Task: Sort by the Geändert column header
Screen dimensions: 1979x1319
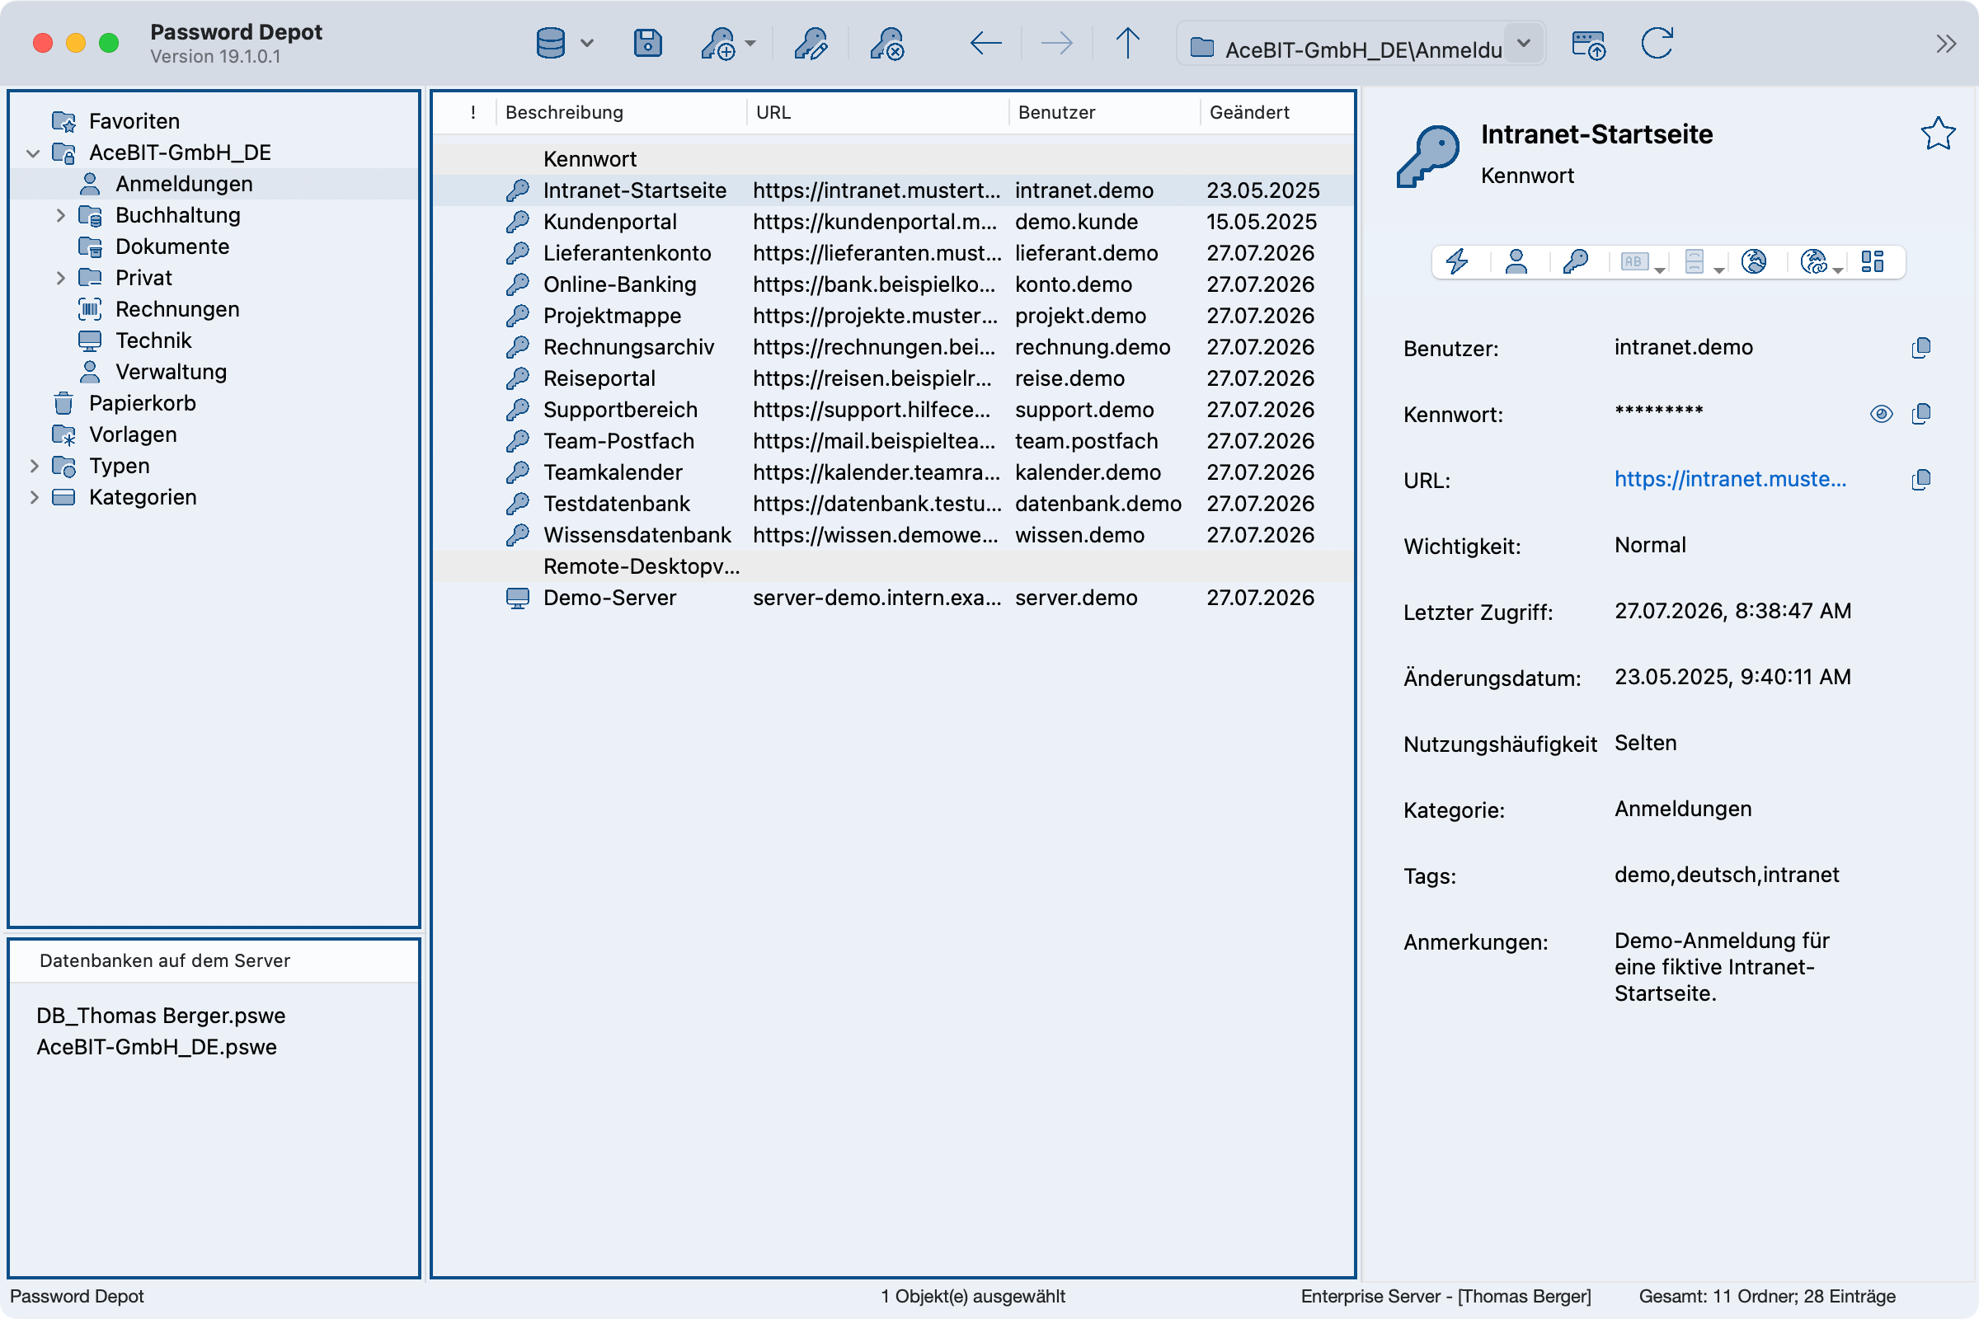Action: (1276, 113)
